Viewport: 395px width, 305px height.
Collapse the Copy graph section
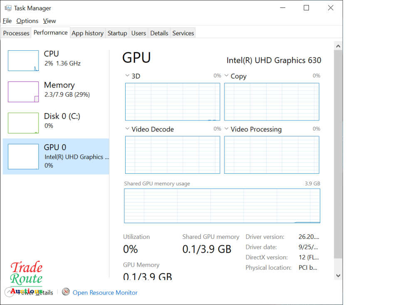227,76
